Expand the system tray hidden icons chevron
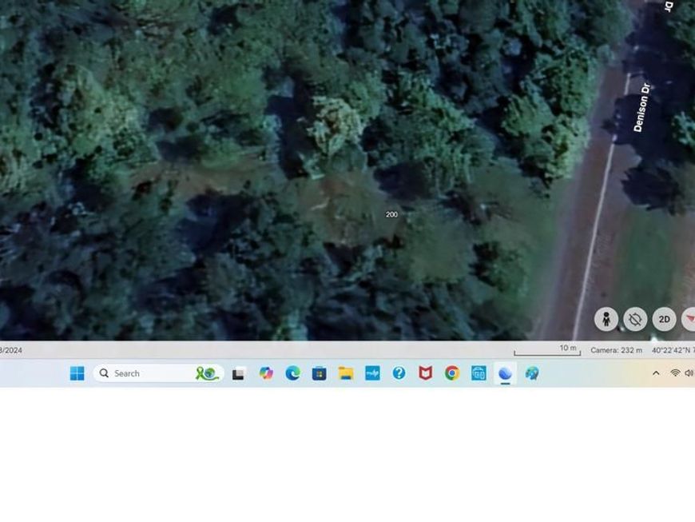Image resolution: width=695 pixels, height=522 pixels. [x=656, y=373]
